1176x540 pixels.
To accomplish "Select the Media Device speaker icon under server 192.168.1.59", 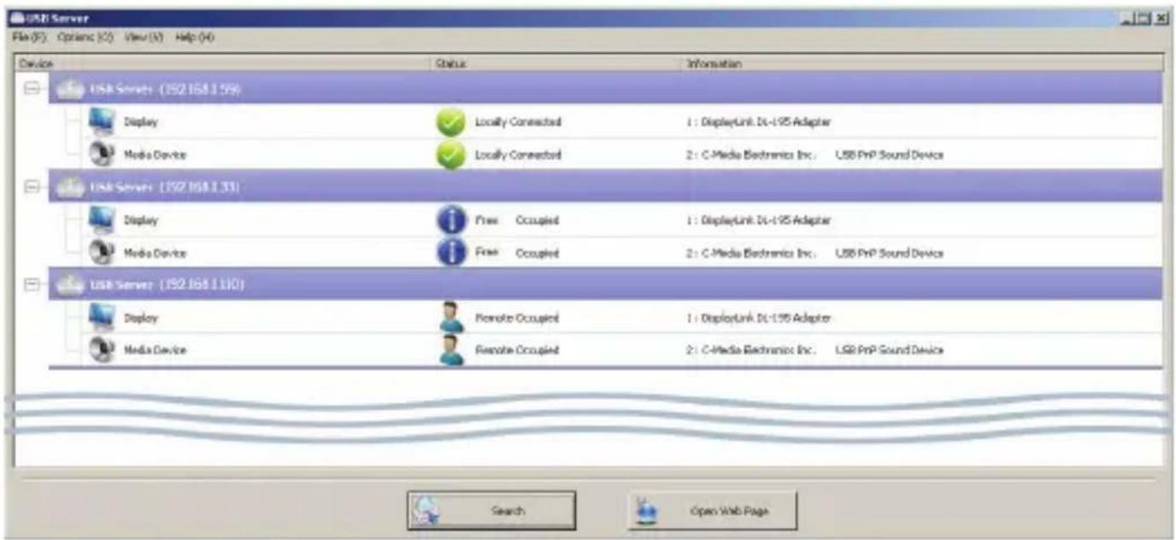I will point(103,155).
